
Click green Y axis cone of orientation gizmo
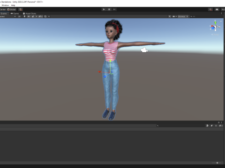(x=215, y=22)
